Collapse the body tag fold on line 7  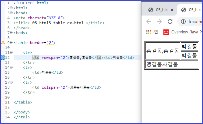pyautogui.click(x=11, y=33)
